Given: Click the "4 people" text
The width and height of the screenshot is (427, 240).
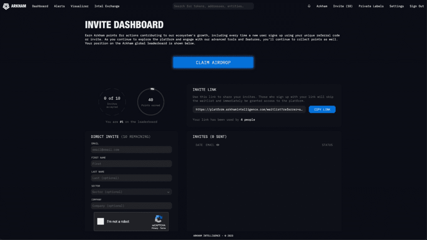Looking at the screenshot, I should tap(248, 120).
